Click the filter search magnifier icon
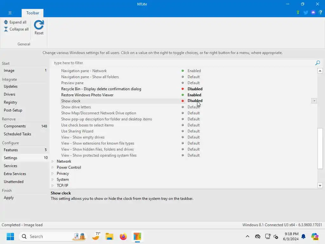This screenshot has width=325, height=244. [x=317, y=63]
